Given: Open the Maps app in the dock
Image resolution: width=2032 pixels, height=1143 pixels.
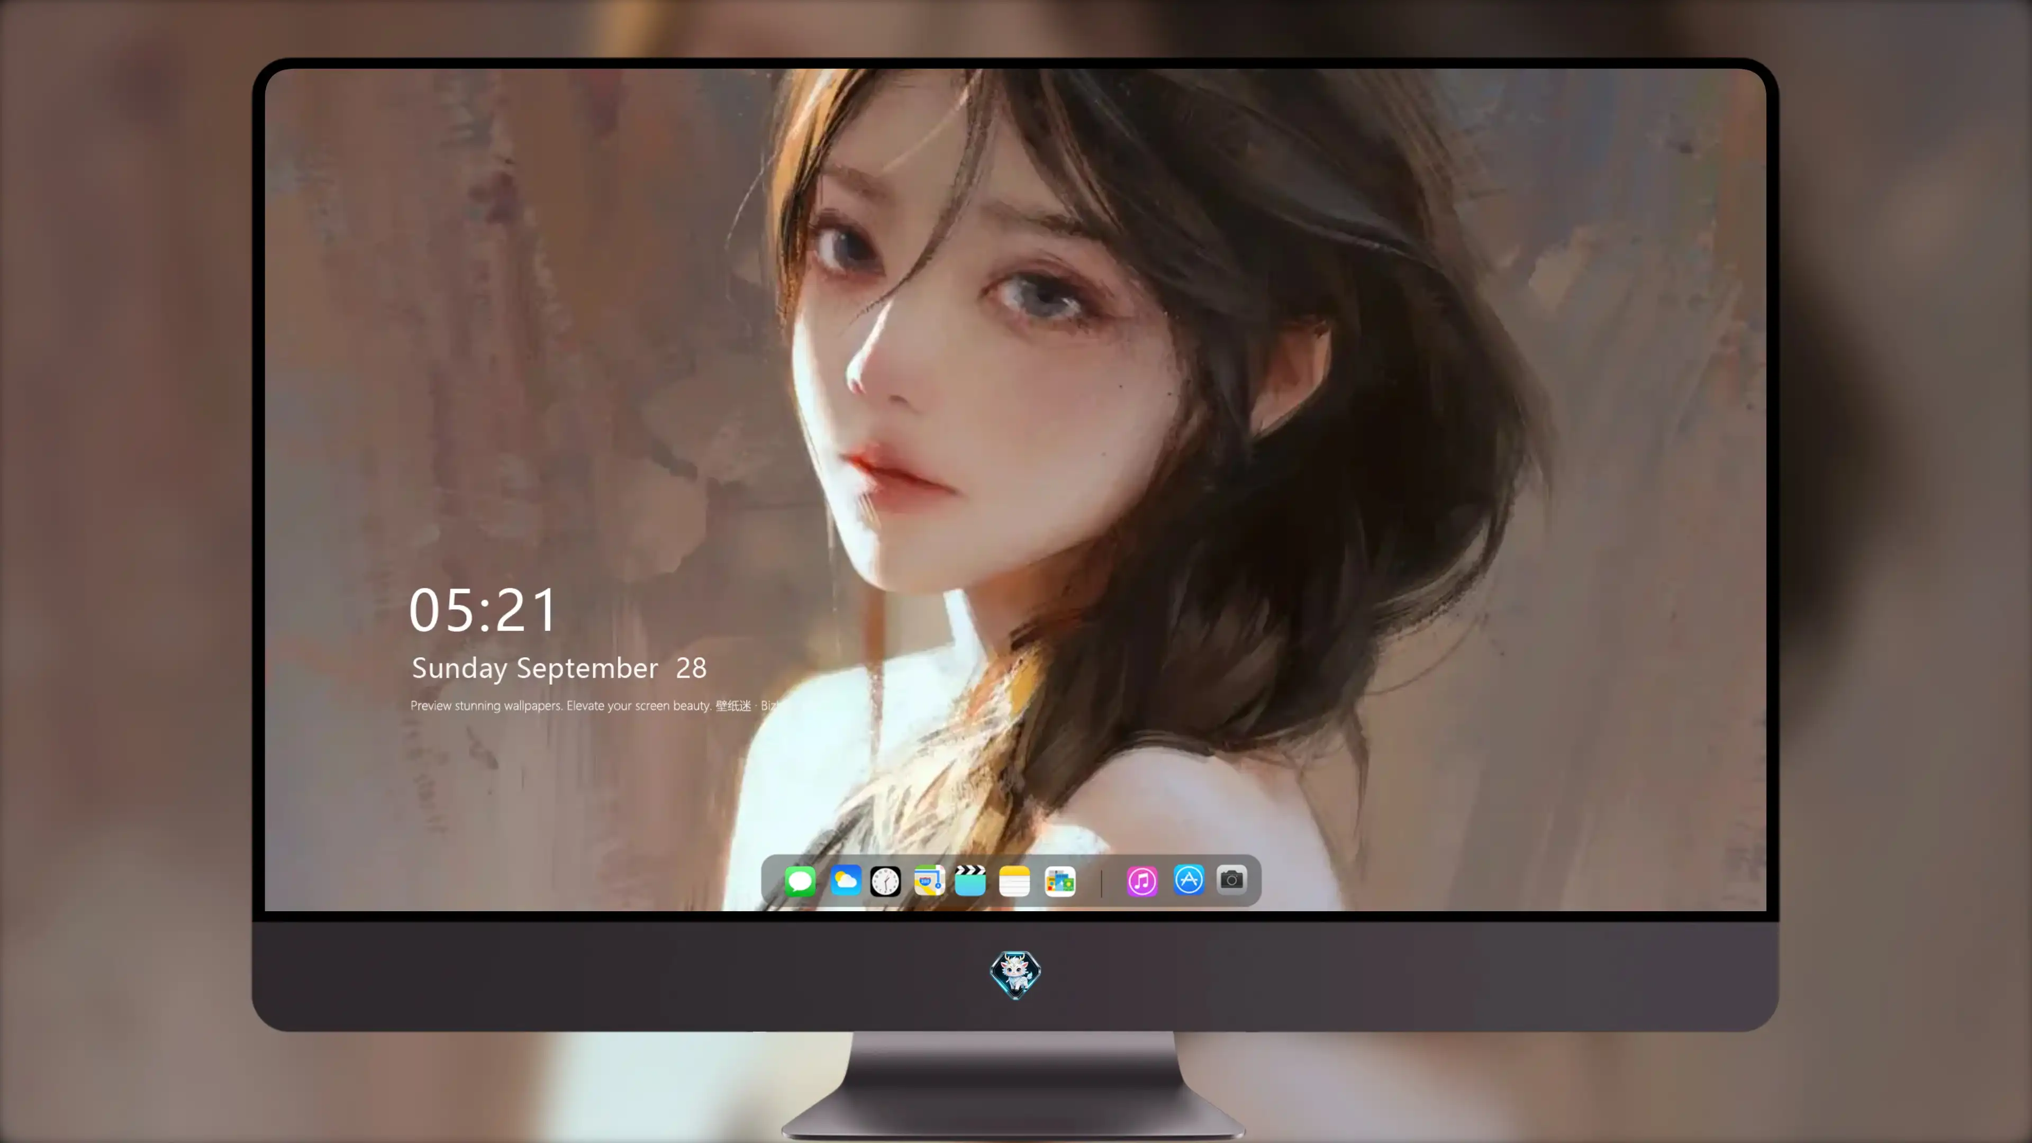Looking at the screenshot, I should [929, 881].
